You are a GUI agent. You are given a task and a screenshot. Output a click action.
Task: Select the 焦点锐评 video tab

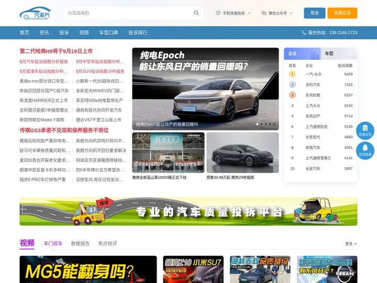[x=107, y=244]
